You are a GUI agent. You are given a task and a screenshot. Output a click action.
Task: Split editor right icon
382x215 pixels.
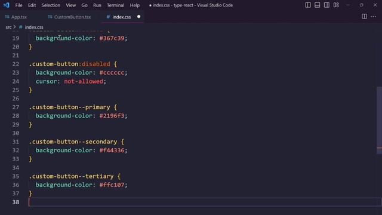[364, 16]
